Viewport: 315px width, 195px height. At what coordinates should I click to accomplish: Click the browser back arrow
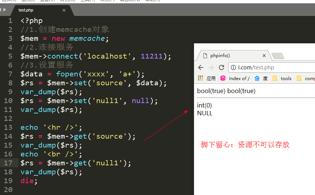[x=201, y=67]
